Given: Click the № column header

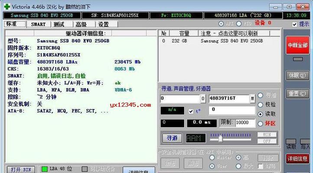Looking at the screenshot, I should [x=164, y=33].
